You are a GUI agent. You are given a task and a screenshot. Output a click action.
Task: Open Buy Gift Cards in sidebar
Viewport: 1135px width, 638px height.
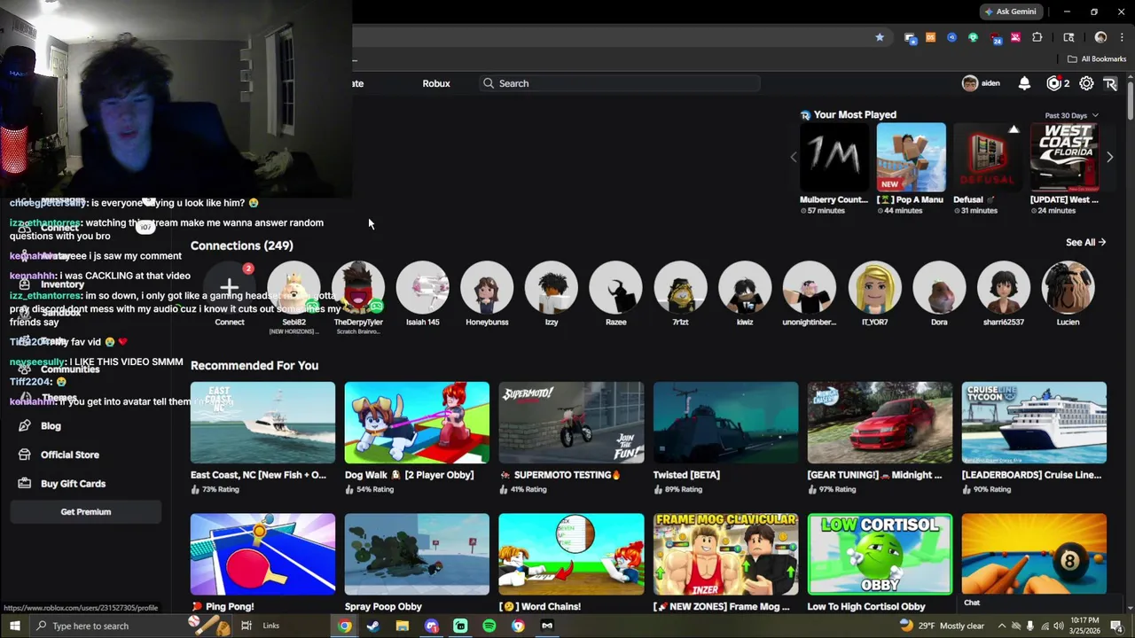[73, 484]
